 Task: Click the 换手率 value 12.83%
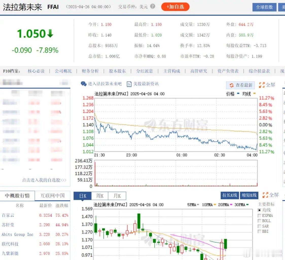(203, 46)
